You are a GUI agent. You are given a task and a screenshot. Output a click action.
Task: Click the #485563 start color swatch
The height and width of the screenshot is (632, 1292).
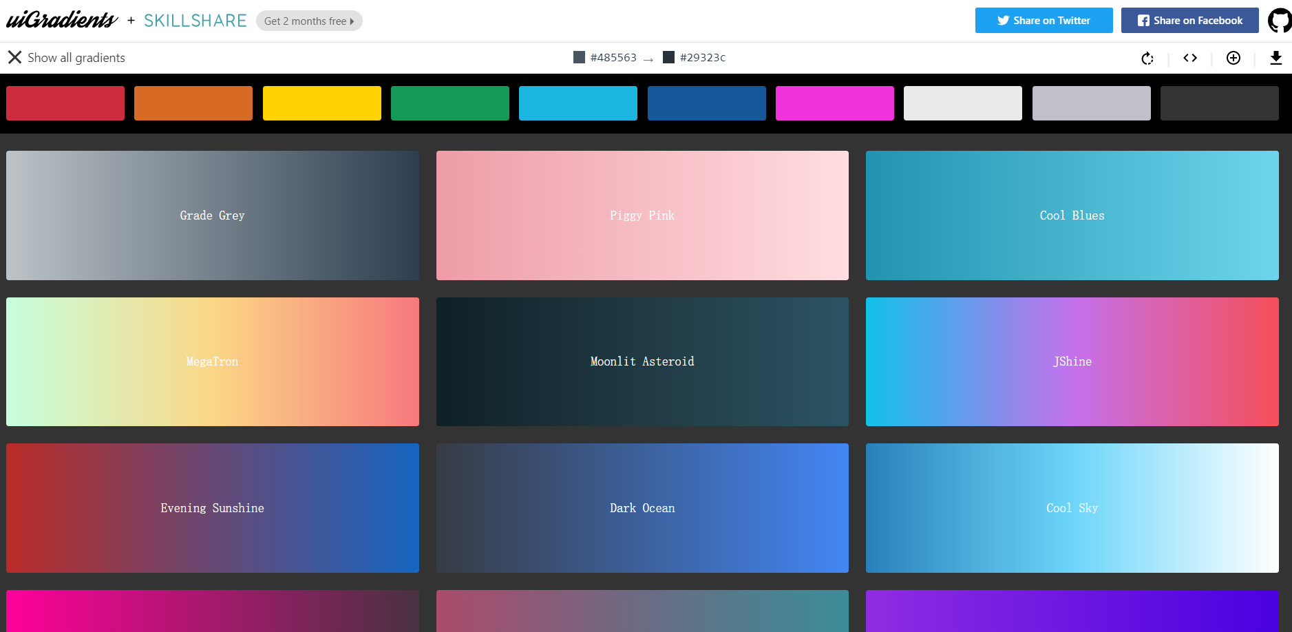coord(579,57)
